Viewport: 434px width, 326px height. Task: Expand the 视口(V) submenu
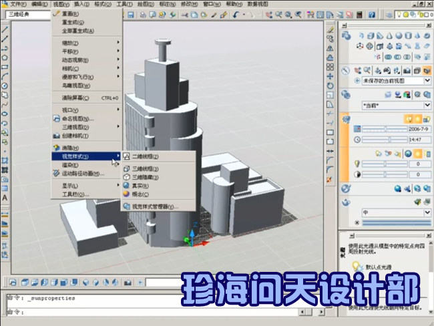87,110
